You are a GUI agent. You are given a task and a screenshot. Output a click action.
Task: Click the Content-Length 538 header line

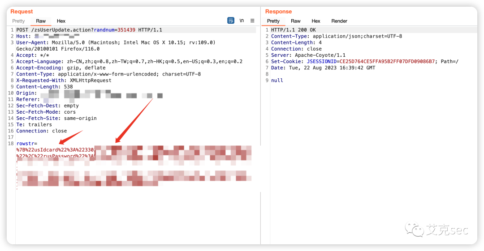[44, 87]
